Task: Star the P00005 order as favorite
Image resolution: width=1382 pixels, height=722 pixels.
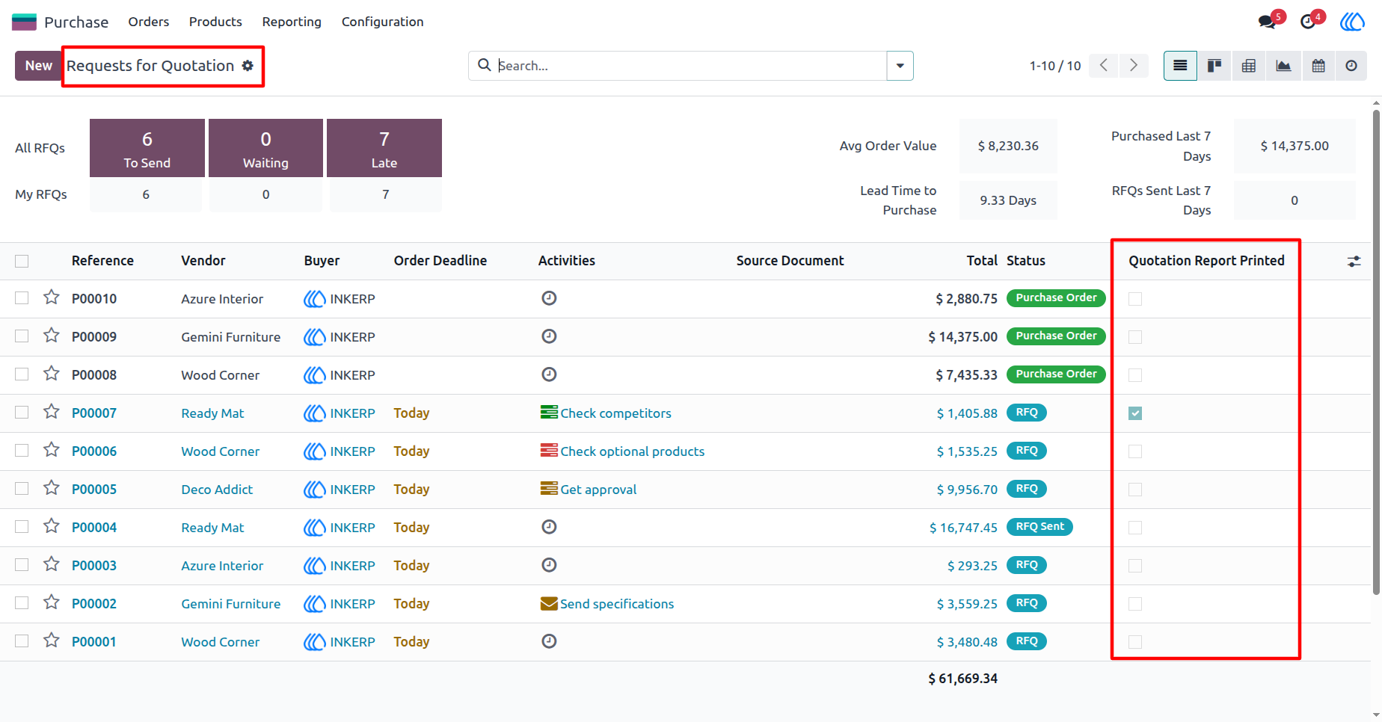Action: click(51, 488)
